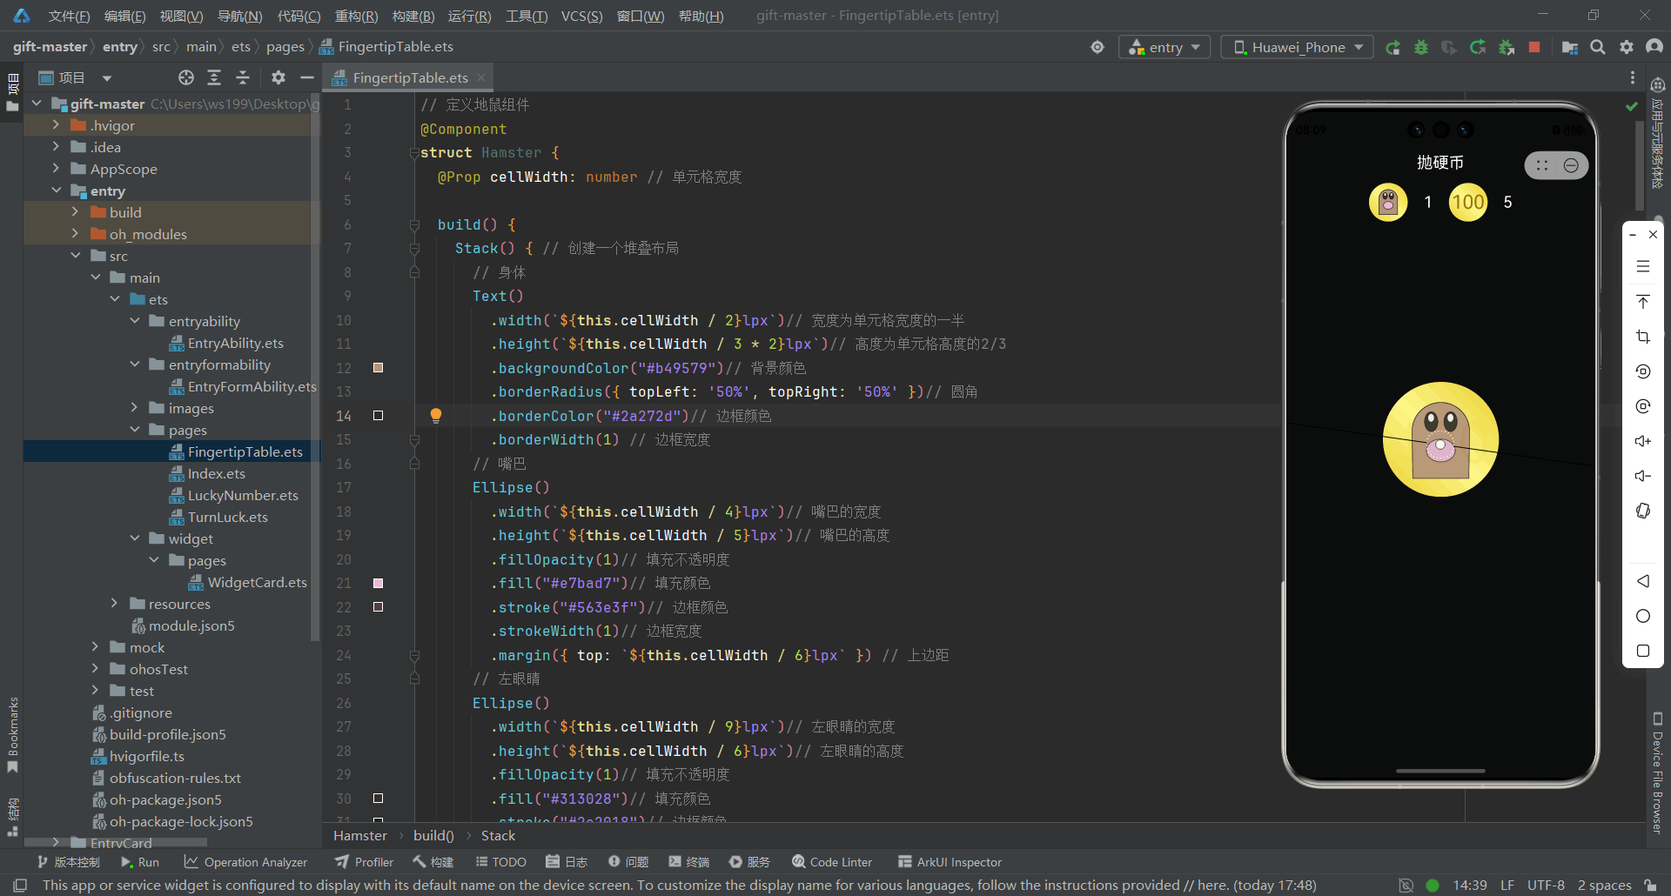This screenshot has width=1671, height=896.
Task: Click the pink color swatch on line 21
Action: (x=378, y=583)
